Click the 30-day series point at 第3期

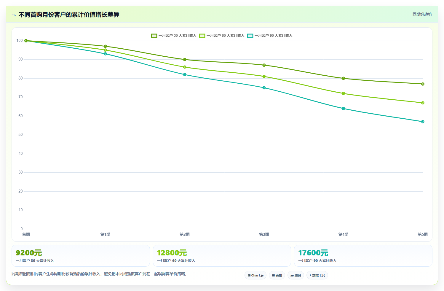(264, 65)
